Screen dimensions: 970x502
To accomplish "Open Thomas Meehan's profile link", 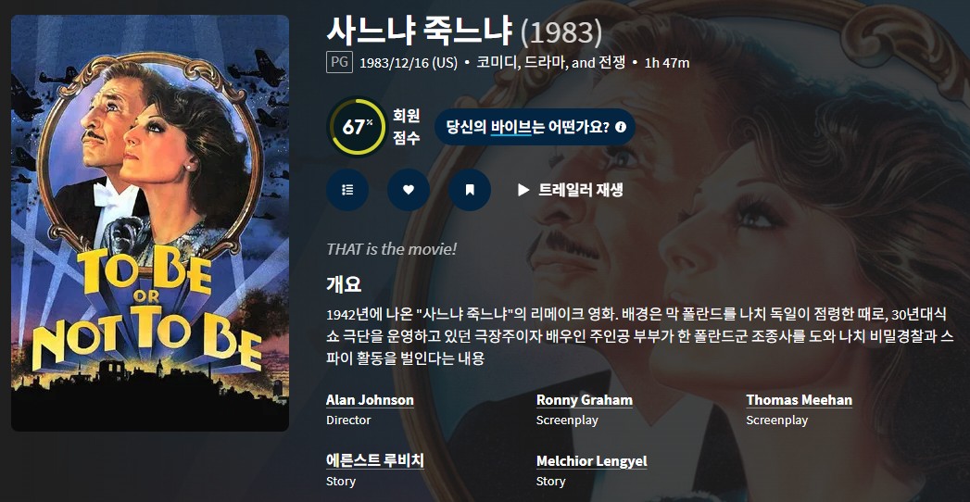I will tap(799, 400).
